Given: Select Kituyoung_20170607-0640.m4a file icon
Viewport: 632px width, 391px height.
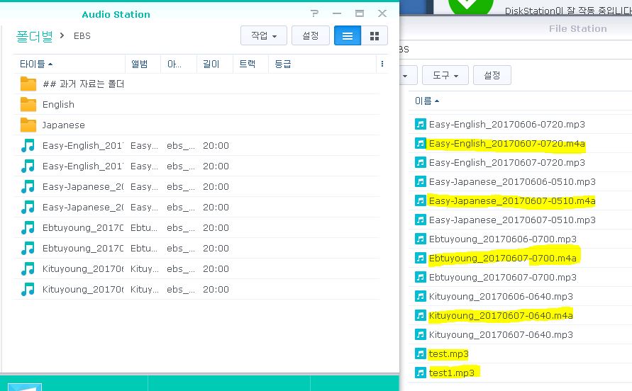Looking at the screenshot, I should click(421, 315).
